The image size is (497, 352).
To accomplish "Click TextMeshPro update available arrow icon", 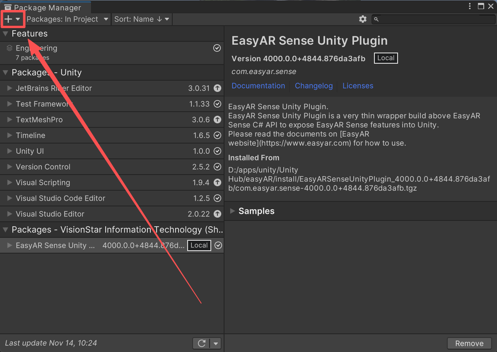I will [x=217, y=120].
